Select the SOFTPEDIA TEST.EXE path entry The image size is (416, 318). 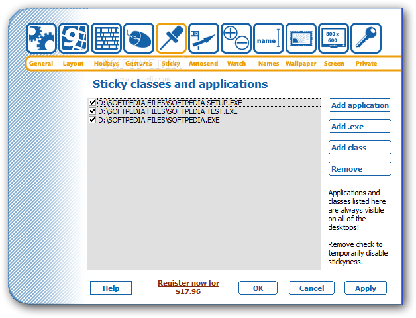[168, 111]
